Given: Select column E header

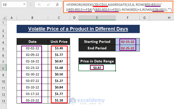Looking at the screenshot, I should pyautogui.click(x=97, y=18).
